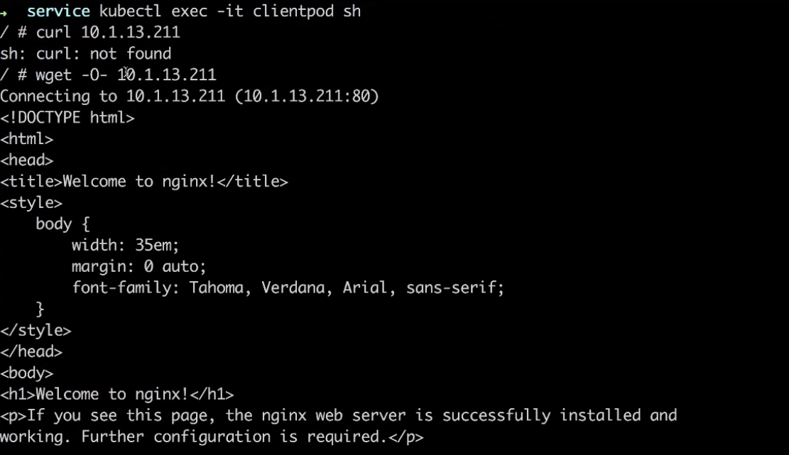Click the IP address after wget
The image size is (789, 455).
coord(167,75)
